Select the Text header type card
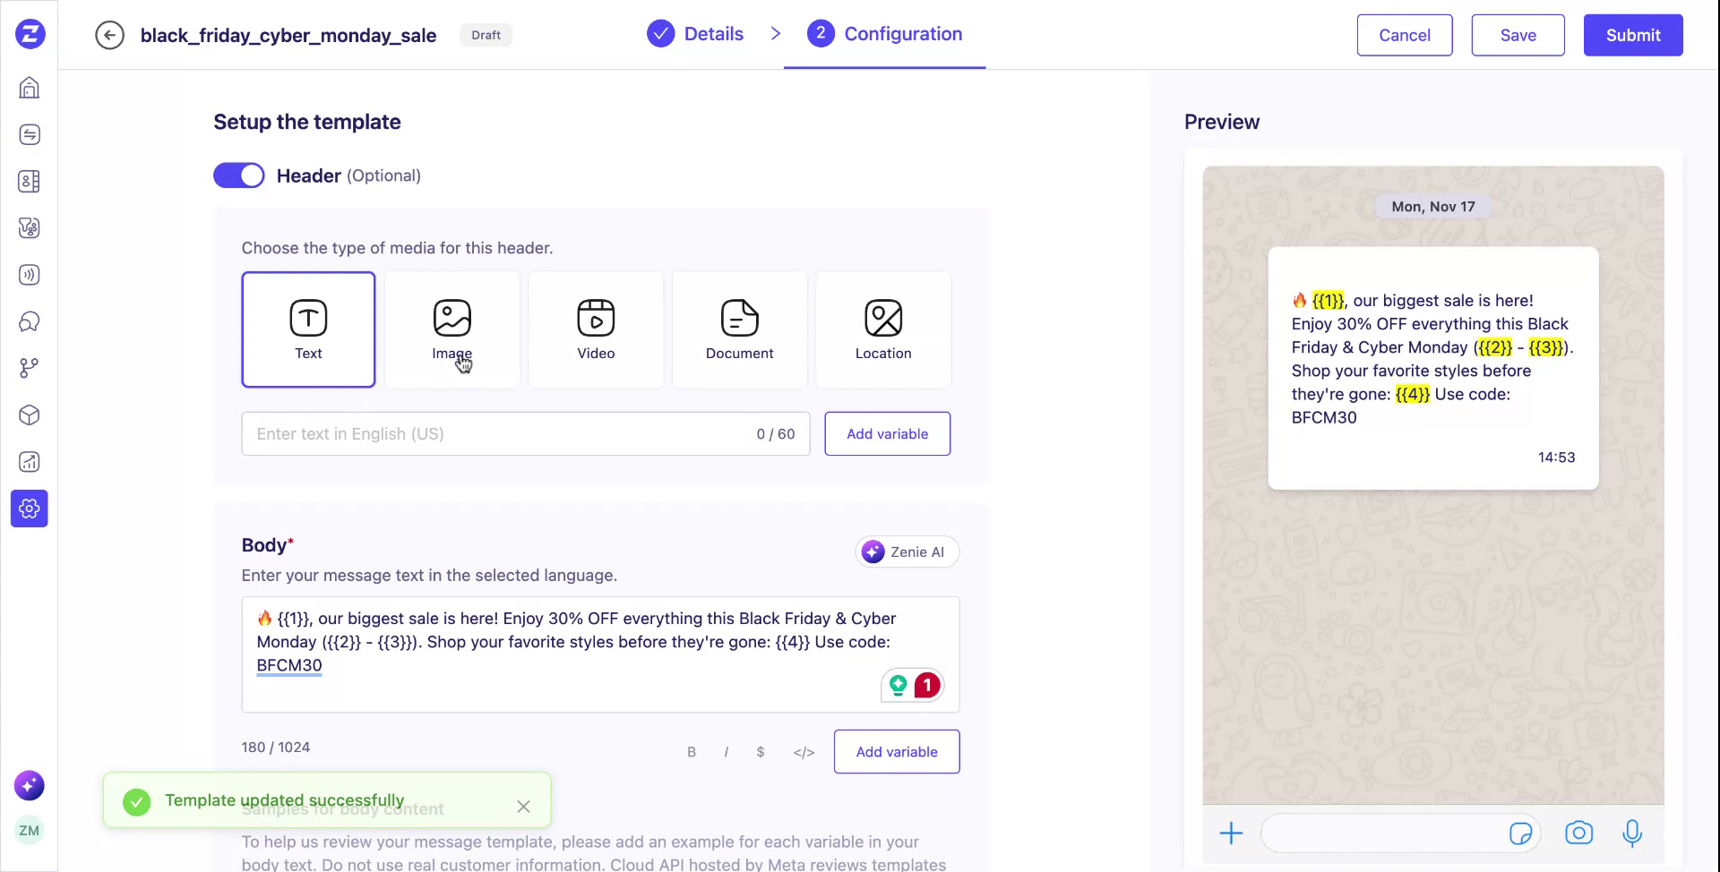The height and width of the screenshot is (872, 1720). [x=308, y=329]
